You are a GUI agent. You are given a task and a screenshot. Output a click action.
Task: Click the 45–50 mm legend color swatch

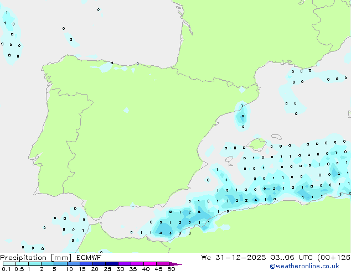[163, 264]
